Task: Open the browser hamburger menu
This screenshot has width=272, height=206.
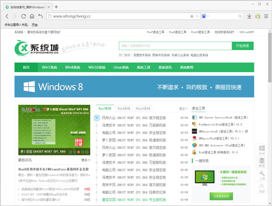Action: [266, 16]
